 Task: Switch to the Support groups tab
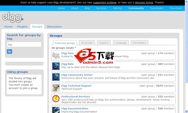104,43
